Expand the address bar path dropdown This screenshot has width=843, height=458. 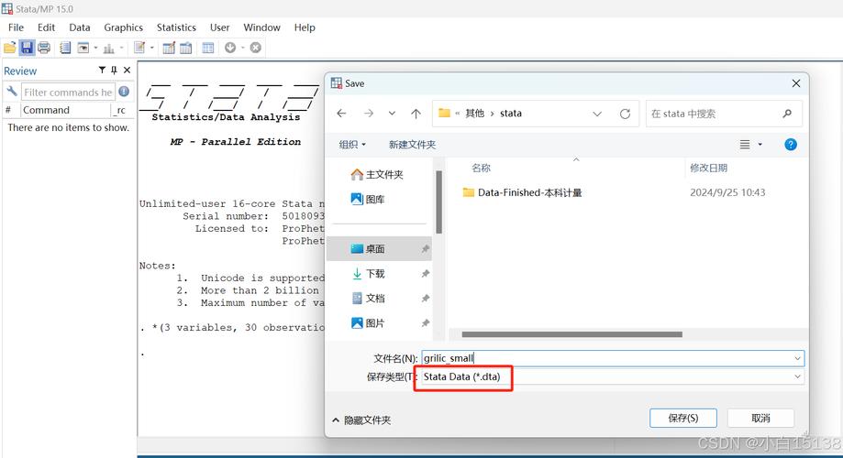pyautogui.click(x=597, y=114)
